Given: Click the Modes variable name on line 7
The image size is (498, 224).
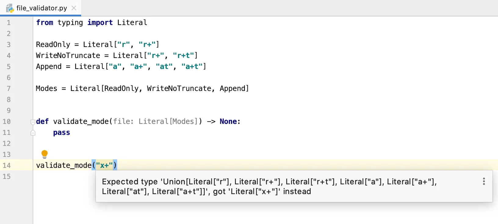Looking at the screenshot, I should click(46, 89).
